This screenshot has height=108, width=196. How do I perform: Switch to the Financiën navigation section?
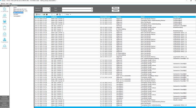tap(5, 96)
